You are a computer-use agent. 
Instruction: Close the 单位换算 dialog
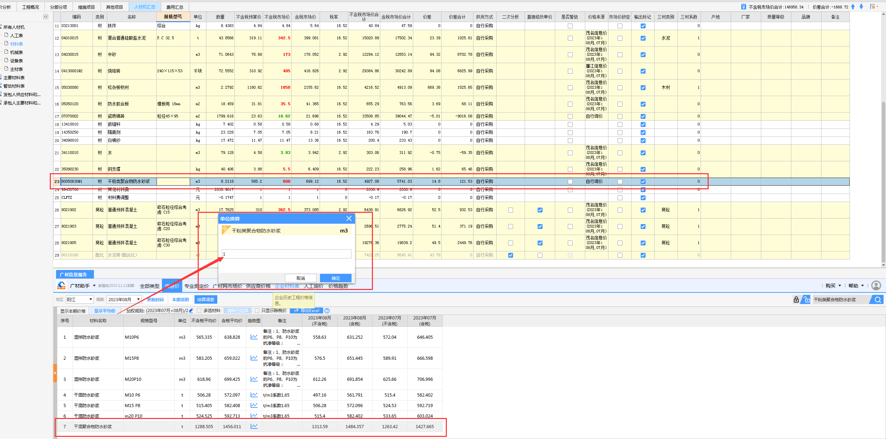tap(349, 218)
